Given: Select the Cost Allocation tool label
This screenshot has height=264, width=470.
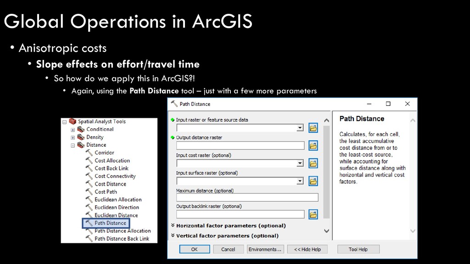Looking at the screenshot, I should [x=112, y=160].
